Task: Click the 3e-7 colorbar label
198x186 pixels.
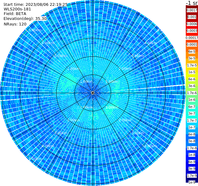Action: (x=192, y=113)
